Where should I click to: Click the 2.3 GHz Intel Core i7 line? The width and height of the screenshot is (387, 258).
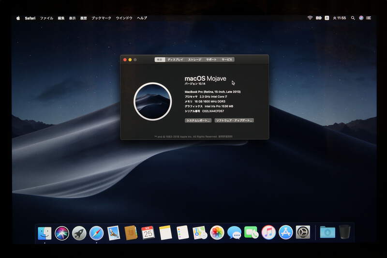point(213,96)
